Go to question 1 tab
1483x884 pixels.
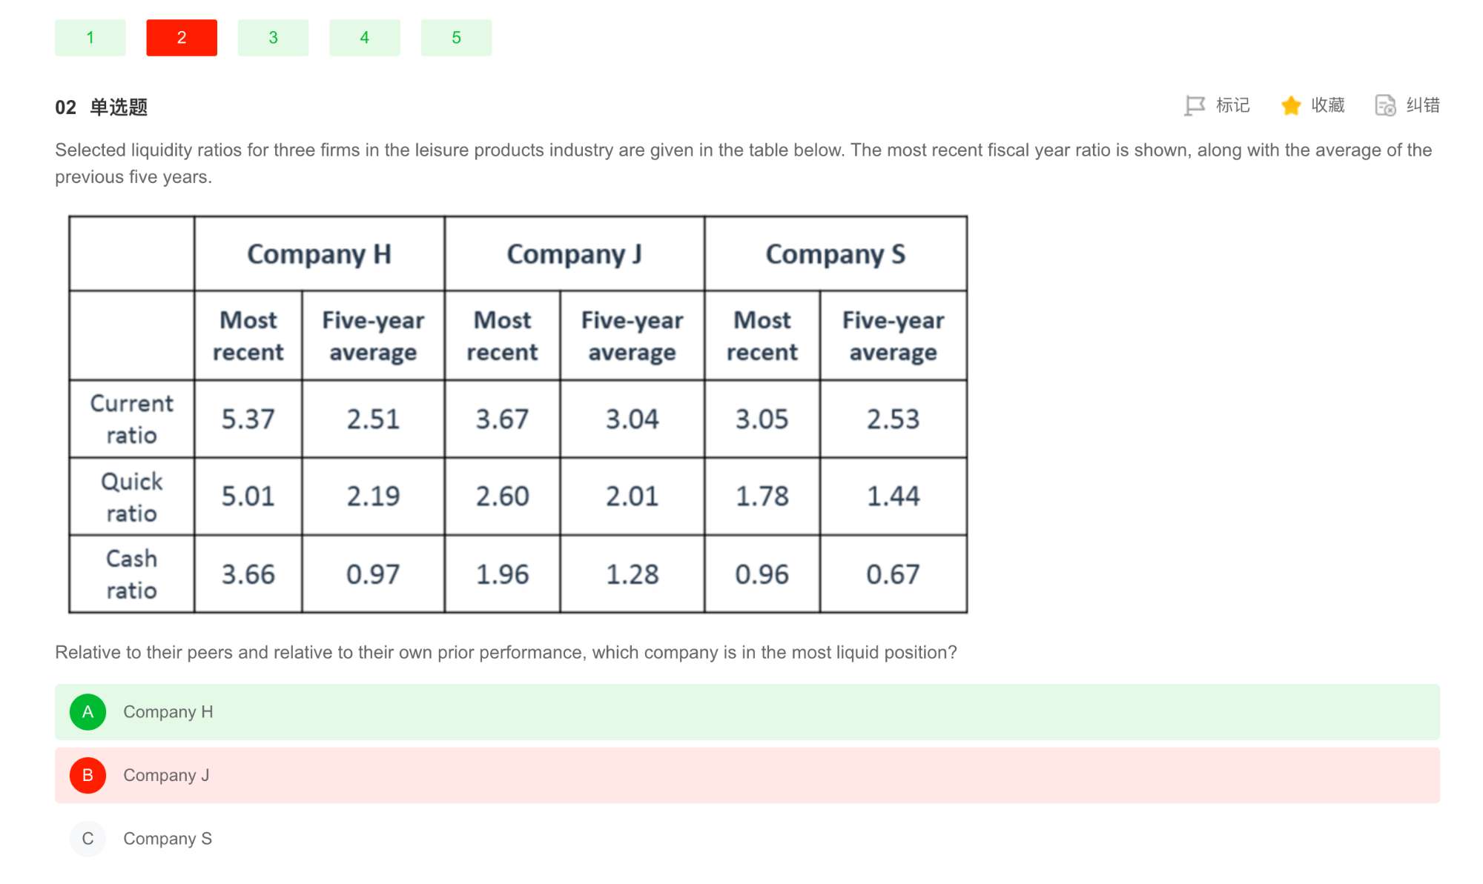click(x=90, y=38)
